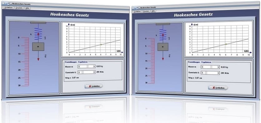
Task: Click the blue spring in the right window
Action: (163, 35)
